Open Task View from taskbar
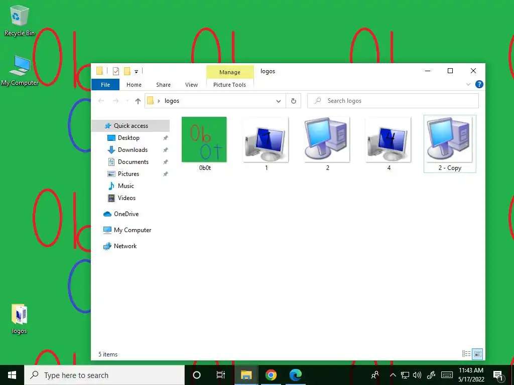The width and height of the screenshot is (514, 385). tap(221, 375)
